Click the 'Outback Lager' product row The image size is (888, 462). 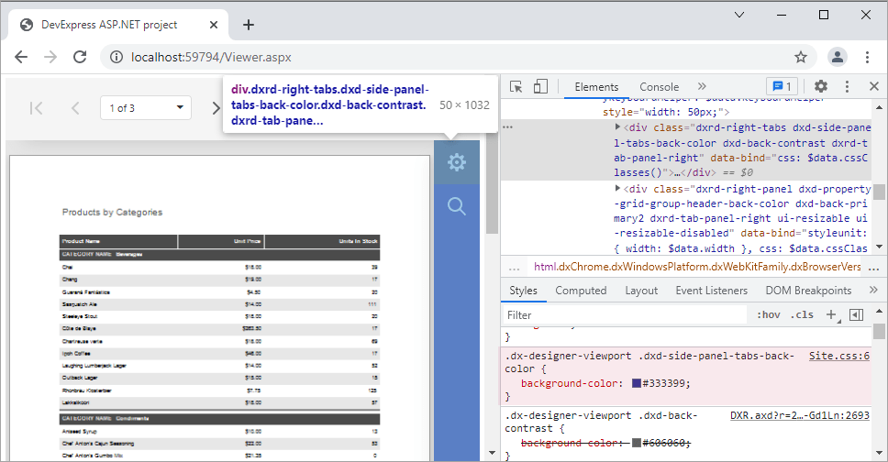coord(219,378)
